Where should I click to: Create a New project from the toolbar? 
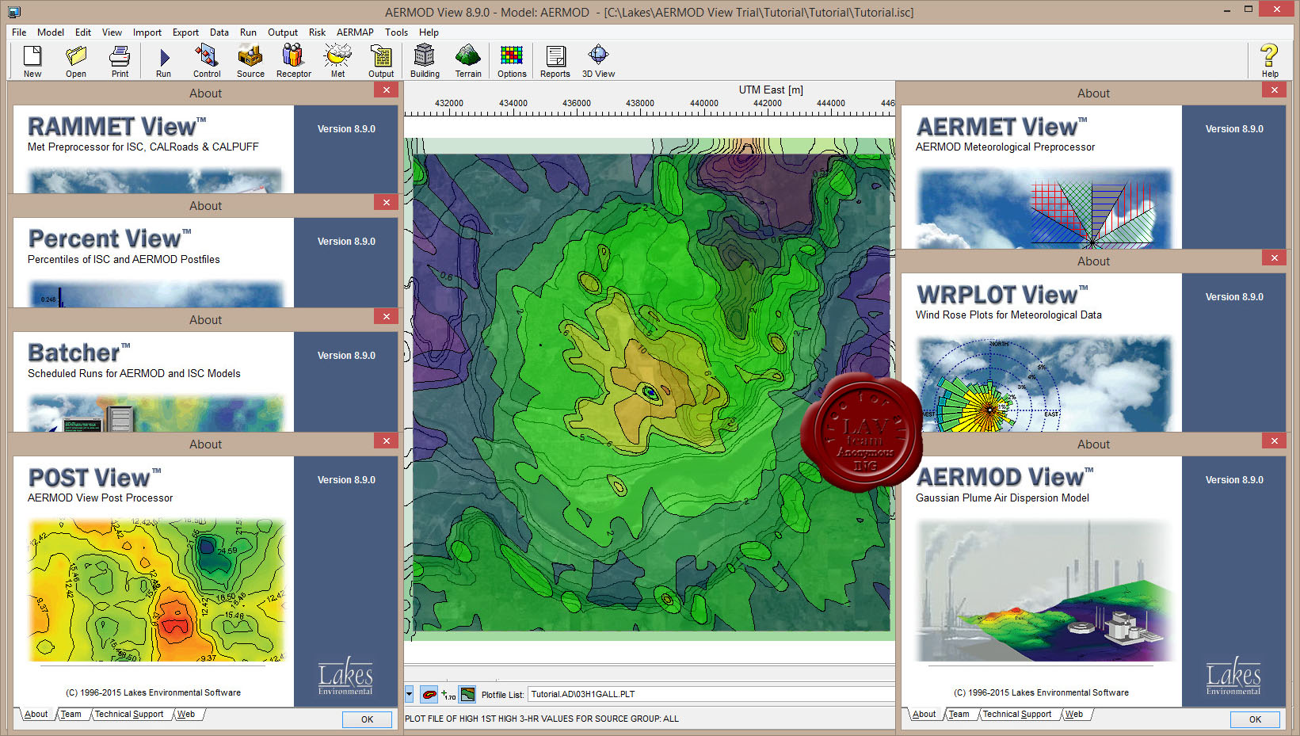[x=32, y=61]
